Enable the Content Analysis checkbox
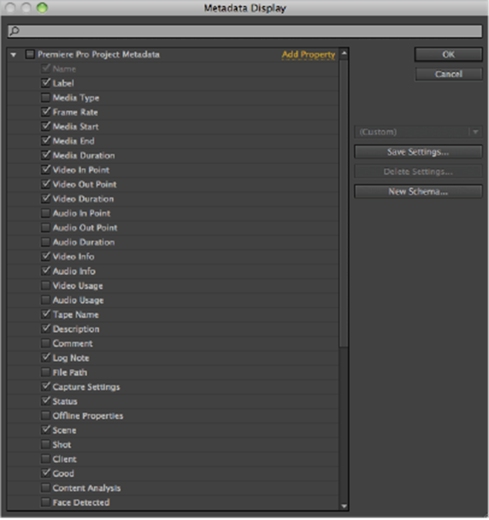 pyautogui.click(x=46, y=488)
